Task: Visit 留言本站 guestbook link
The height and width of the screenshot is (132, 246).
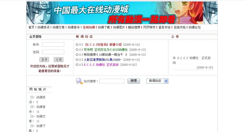Action: [x=164, y=27]
